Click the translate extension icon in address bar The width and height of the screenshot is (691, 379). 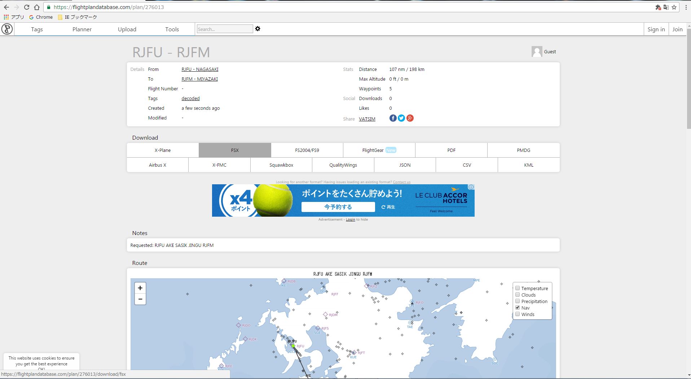point(666,7)
